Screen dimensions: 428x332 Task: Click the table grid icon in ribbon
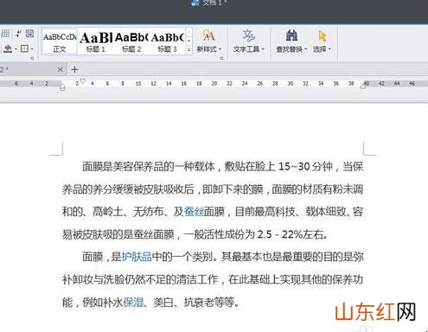click(x=5, y=34)
